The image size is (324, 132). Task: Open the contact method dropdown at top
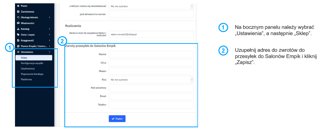click(x=151, y=6)
